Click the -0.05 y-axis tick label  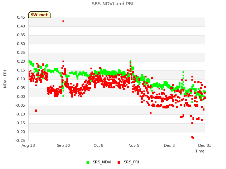pyautogui.click(x=20, y=106)
